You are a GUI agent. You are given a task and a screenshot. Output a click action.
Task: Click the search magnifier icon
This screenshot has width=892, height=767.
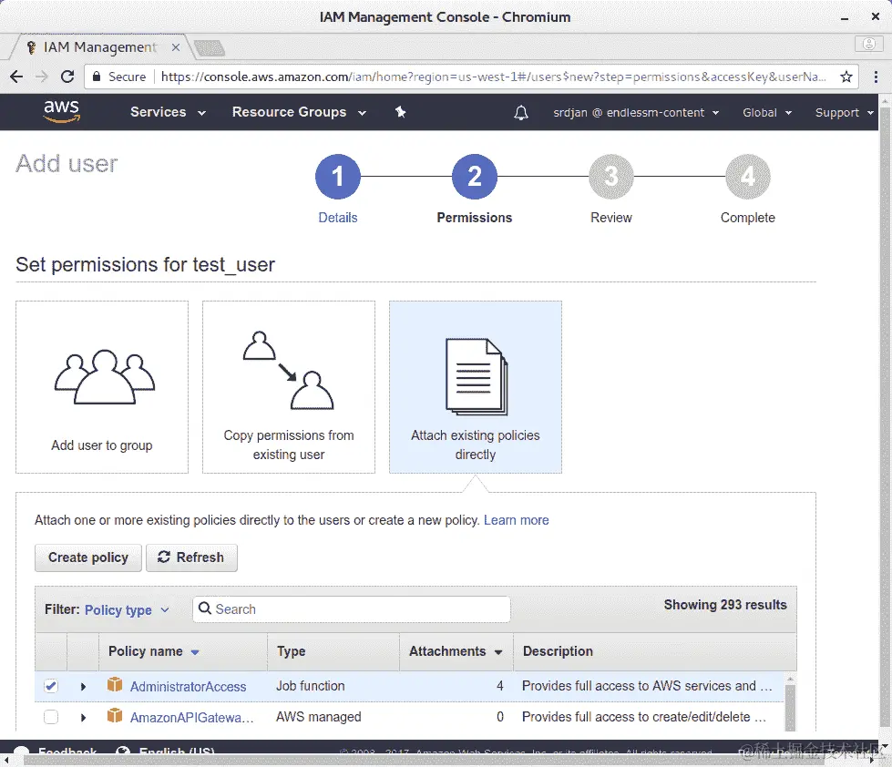(205, 608)
